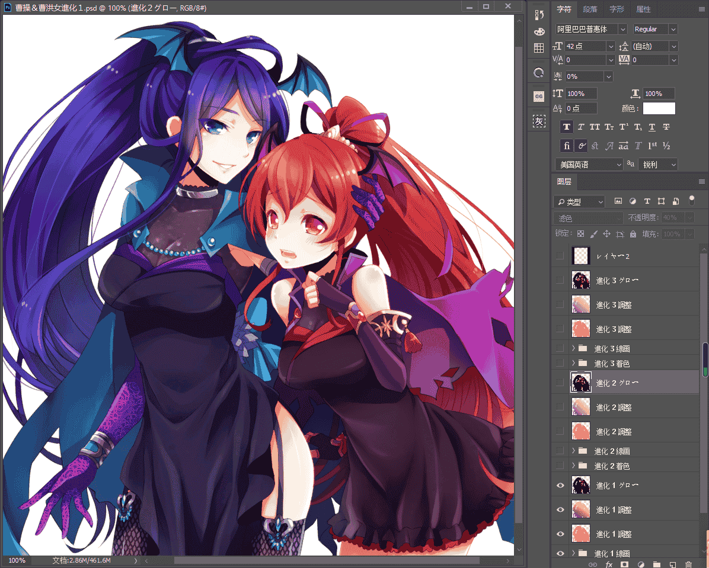Open the 灰 plugin panel icon

tap(539, 121)
